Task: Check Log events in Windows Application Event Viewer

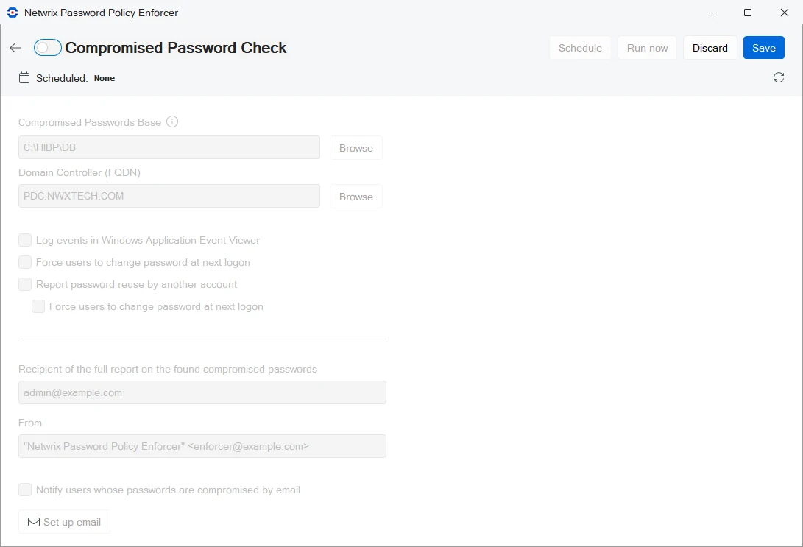Action: [x=24, y=240]
